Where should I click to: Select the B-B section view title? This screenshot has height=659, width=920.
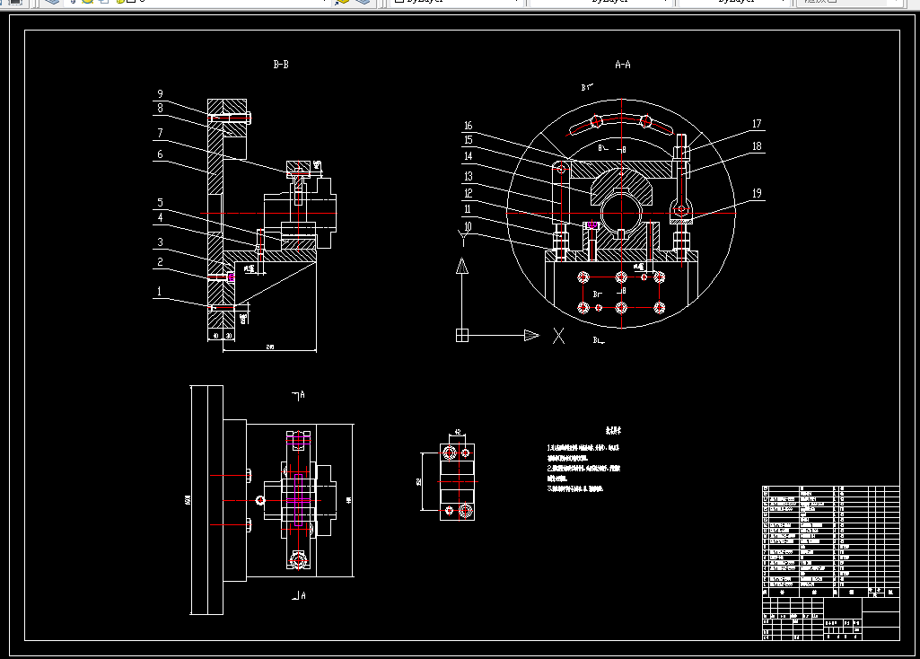coord(281,65)
